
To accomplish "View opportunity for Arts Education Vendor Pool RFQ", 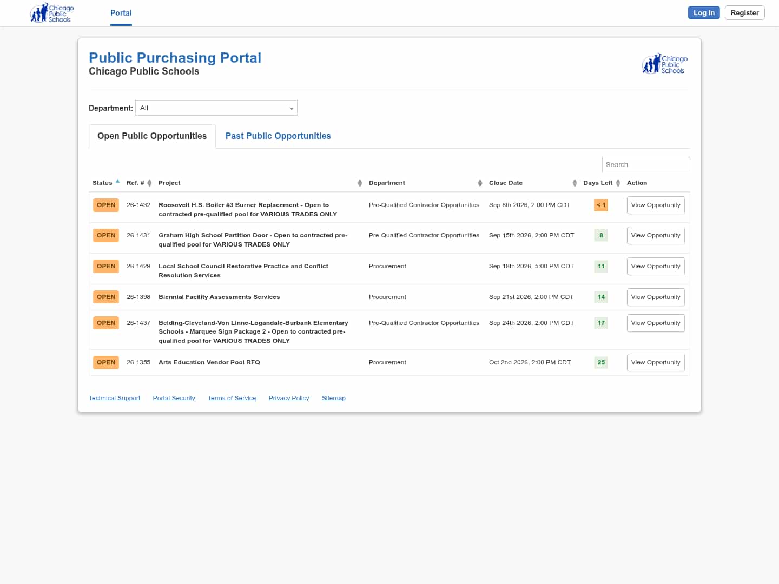I will tap(656, 363).
